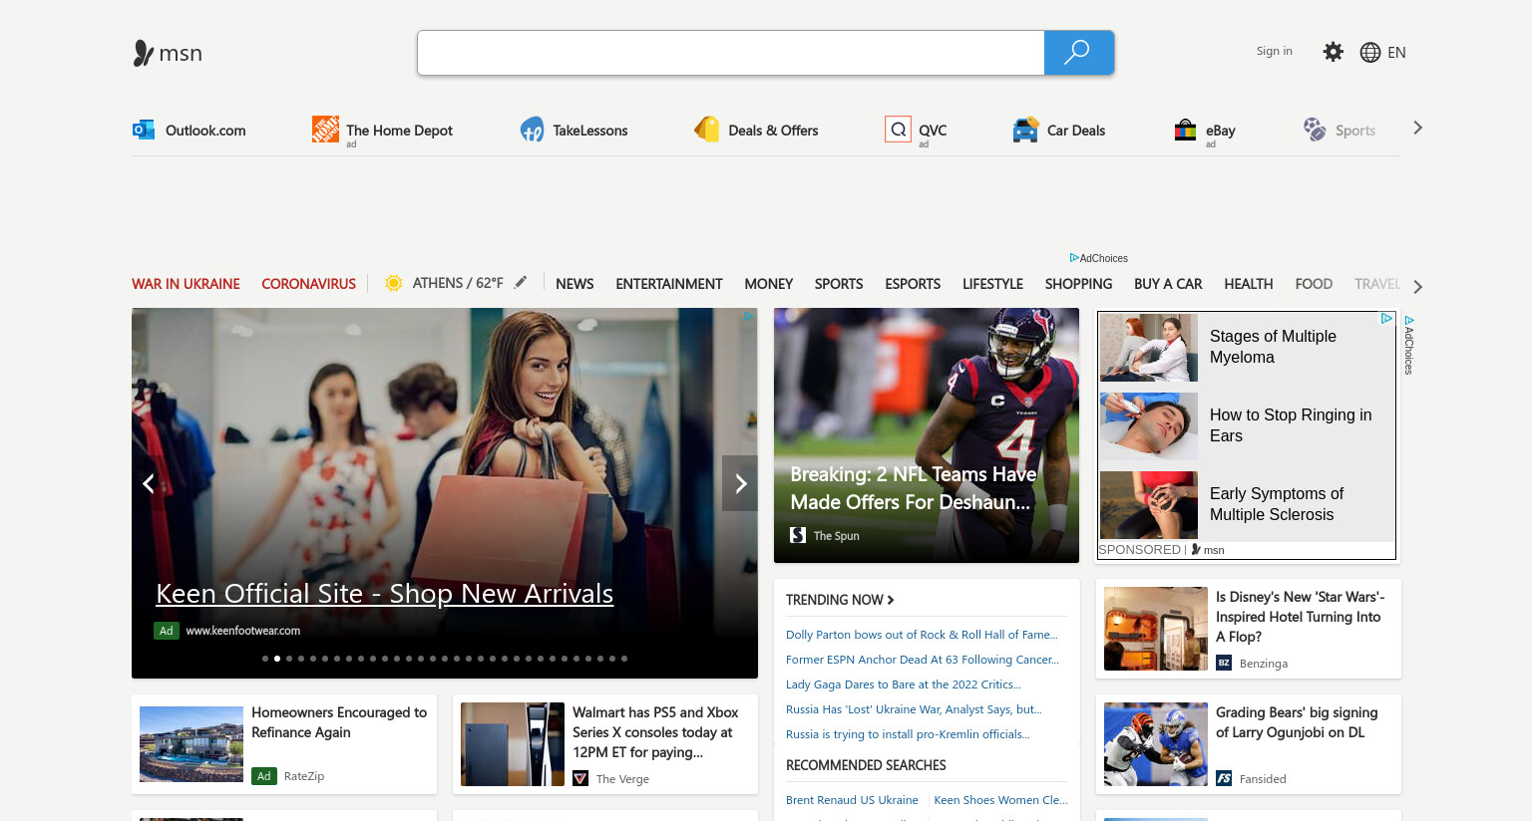Open Early Symptoms of Multiple Sclerosis ad
The height and width of the screenshot is (821, 1532).
(1247, 504)
